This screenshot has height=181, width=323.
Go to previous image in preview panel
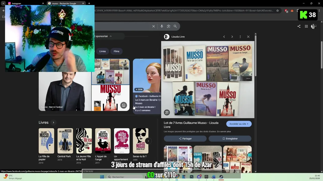point(224,37)
